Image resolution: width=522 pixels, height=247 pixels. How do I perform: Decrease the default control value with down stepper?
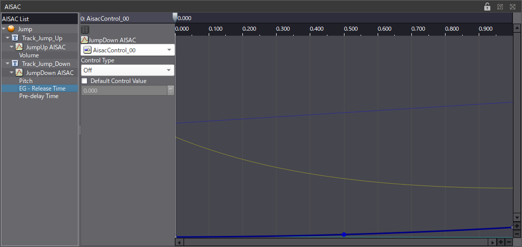(171, 93)
